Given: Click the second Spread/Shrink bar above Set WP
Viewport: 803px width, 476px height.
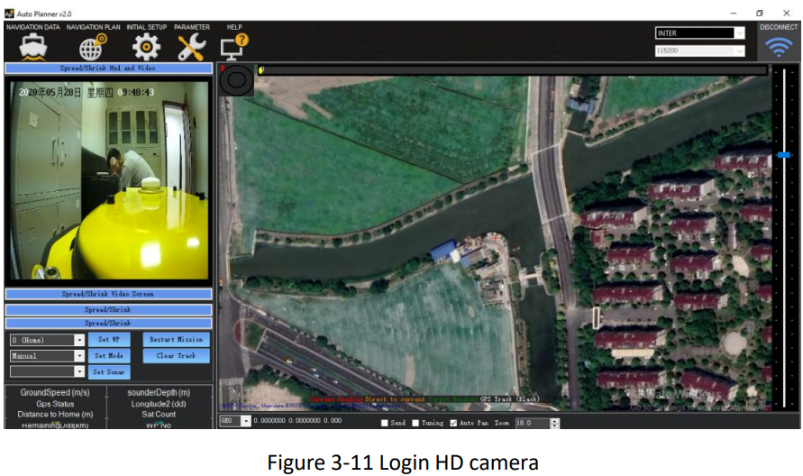Looking at the screenshot, I should click(108, 324).
